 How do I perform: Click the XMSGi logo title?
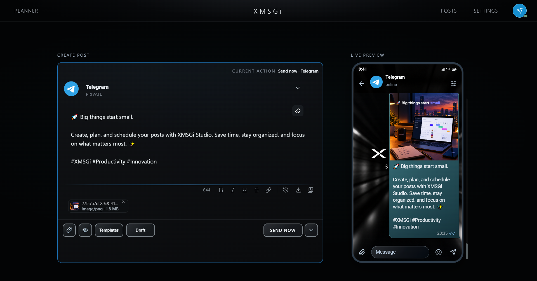pyautogui.click(x=268, y=11)
